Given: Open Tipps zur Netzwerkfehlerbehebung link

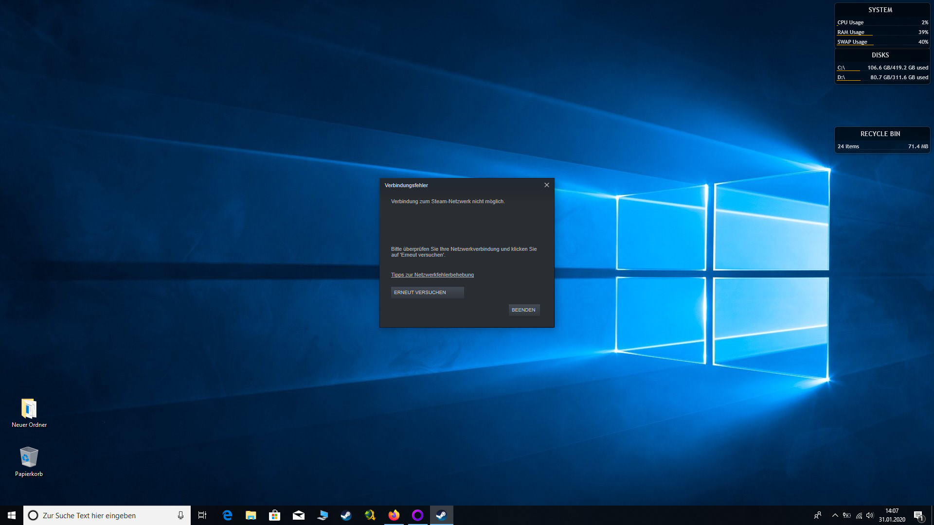Looking at the screenshot, I should (x=432, y=275).
